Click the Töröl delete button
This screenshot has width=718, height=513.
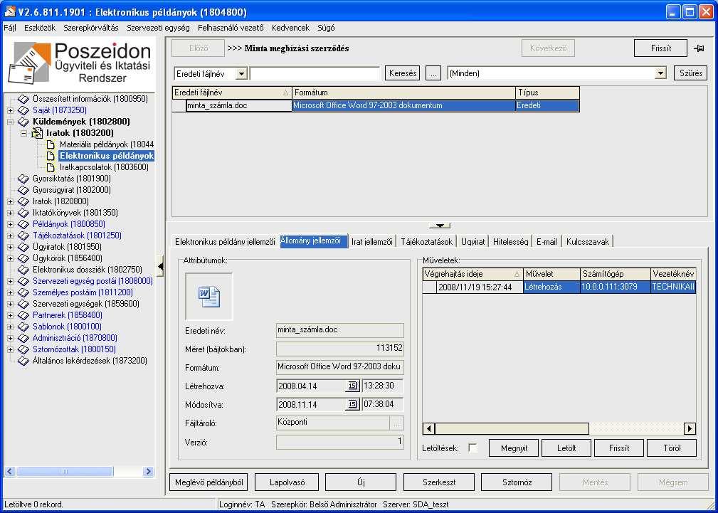click(672, 448)
